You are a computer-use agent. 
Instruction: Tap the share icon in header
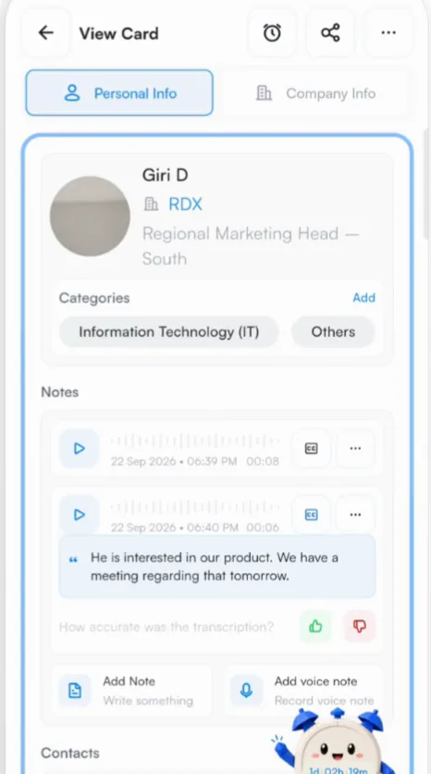pos(330,33)
